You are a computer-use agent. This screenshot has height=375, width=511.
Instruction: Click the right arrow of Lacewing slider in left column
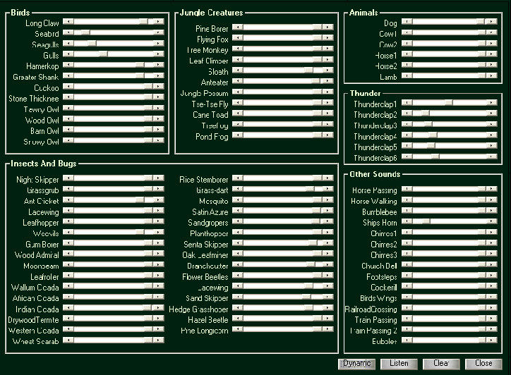[x=159, y=210]
